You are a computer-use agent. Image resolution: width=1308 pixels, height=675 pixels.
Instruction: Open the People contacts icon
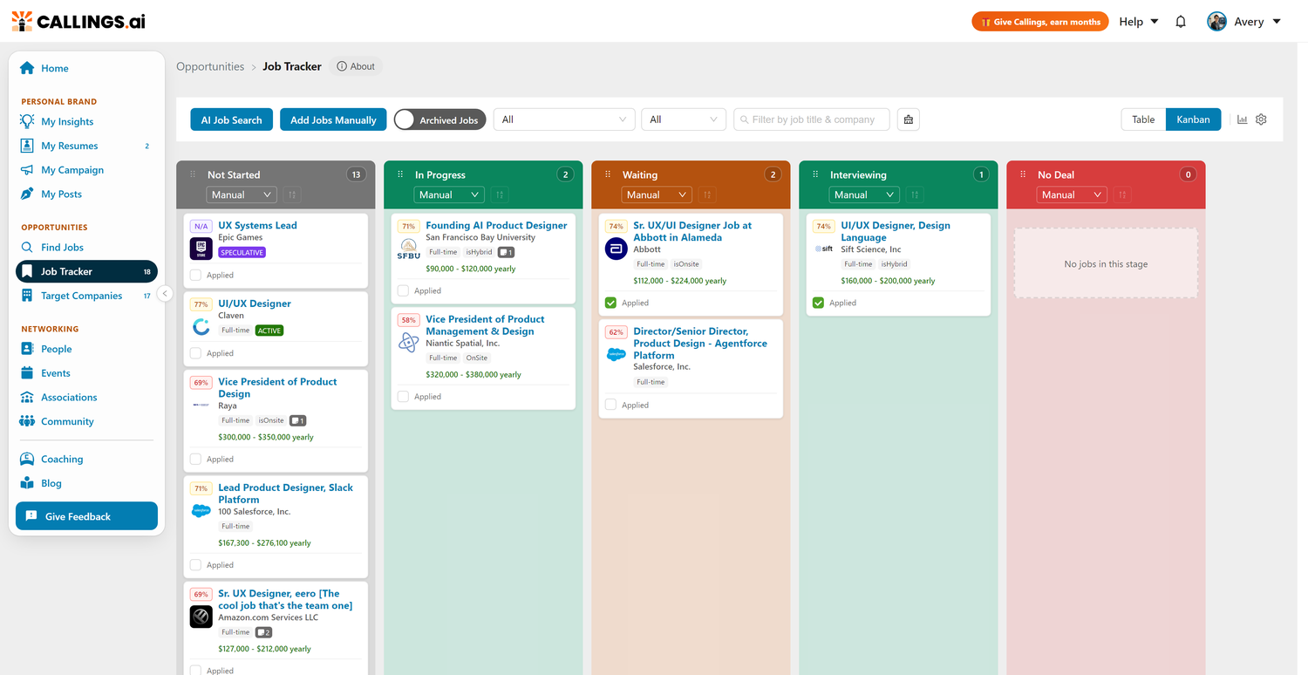27,349
